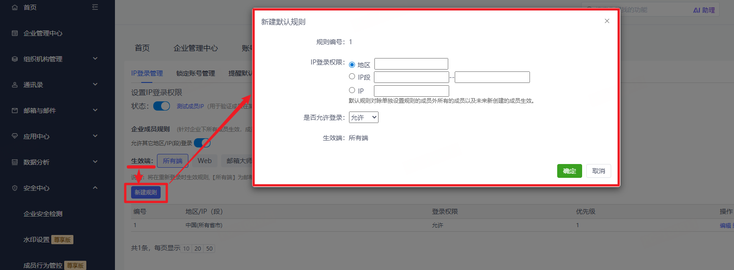Click the 组织机构管理 sidebar icon
This screenshot has width=734, height=270.
[15, 59]
